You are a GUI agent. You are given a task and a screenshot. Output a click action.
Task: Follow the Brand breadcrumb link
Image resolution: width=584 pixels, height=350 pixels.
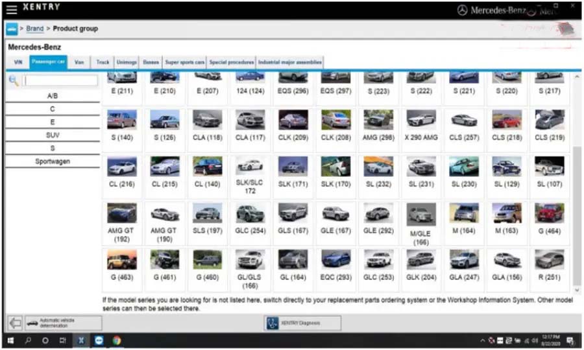(x=35, y=29)
